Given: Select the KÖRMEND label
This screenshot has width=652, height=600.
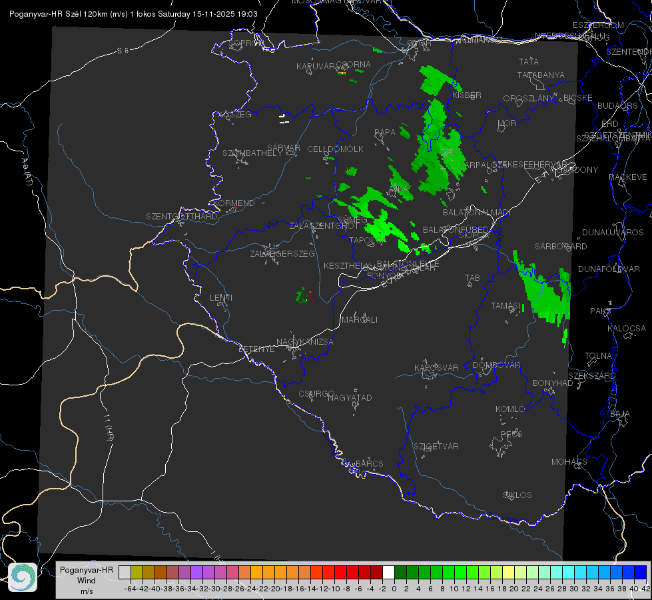Looking at the screenshot, I should [x=234, y=203].
